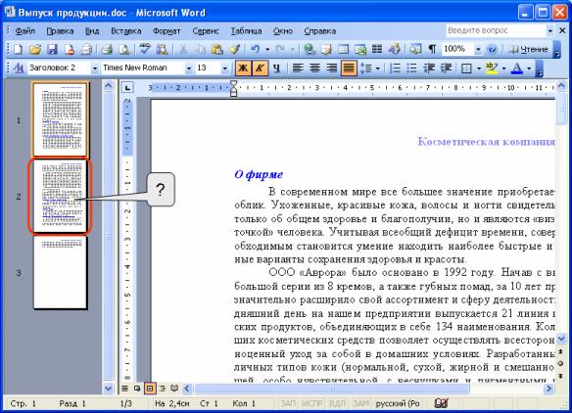The width and height of the screenshot is (572, 413).
Task: Toggle show paragraph marks (¶)
Action: [x=432, y=49]
